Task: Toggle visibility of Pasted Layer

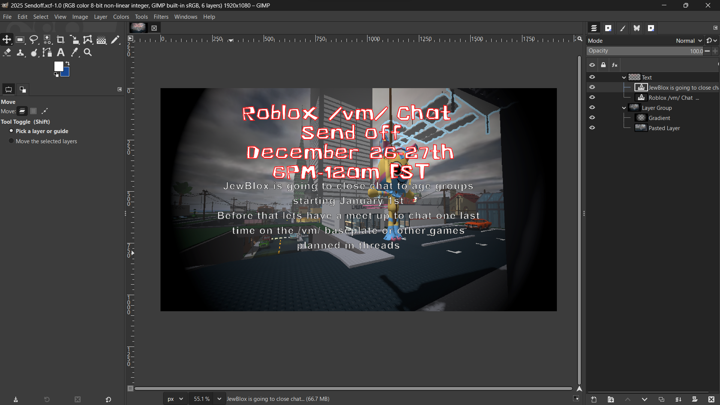Action: tap(592, 128)
